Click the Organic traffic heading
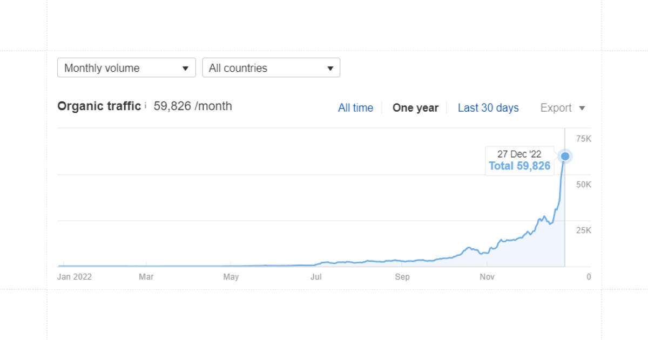 (99, 106)
